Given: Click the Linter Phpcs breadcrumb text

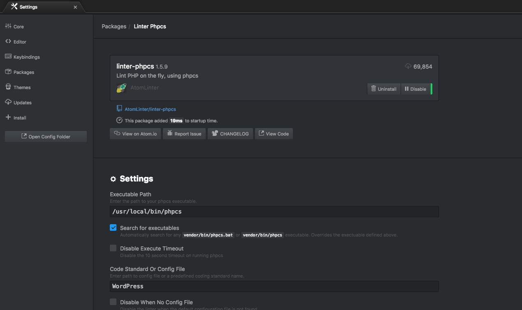Looking at the screenshot, I should click(x=150, y=26).
